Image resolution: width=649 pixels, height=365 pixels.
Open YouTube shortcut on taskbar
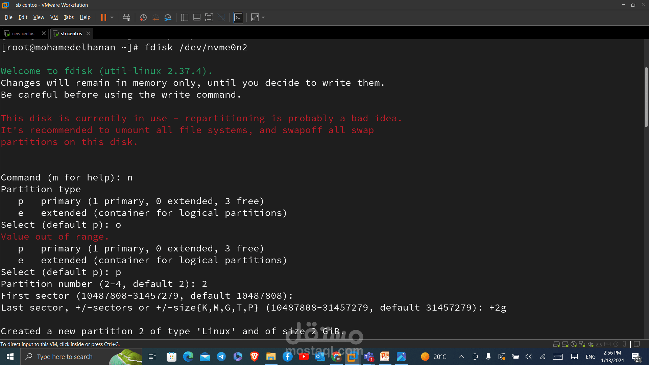click(304, 357)
